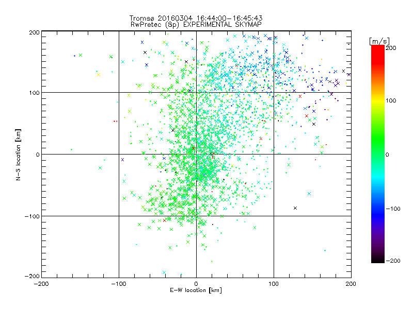Click y-axis tick label '-200' on N-S axis
The width and height of the screenshot is (413, 309).
tap(32, 276)
